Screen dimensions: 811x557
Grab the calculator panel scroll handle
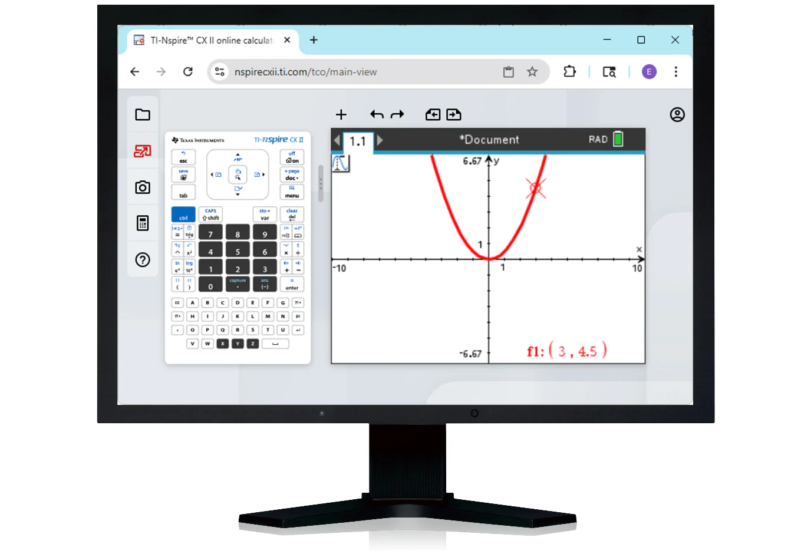(x=321, y=183)
